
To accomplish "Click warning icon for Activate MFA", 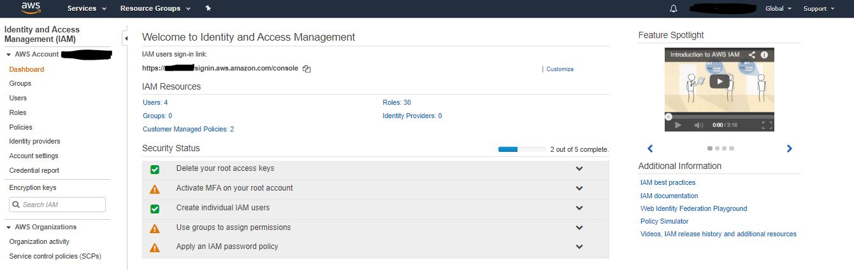I will pos(155,189).
